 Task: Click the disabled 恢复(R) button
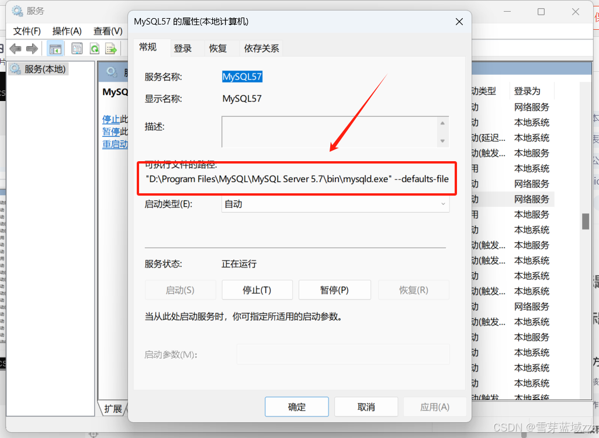[x=413, y=290]
